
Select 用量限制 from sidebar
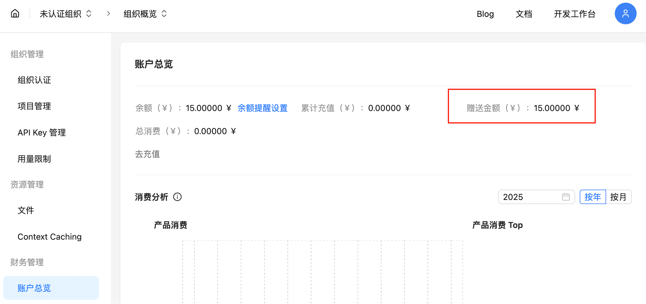(x=34, y=159)
